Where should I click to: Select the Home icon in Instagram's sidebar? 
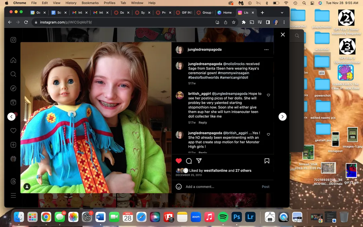pos(13,60)
